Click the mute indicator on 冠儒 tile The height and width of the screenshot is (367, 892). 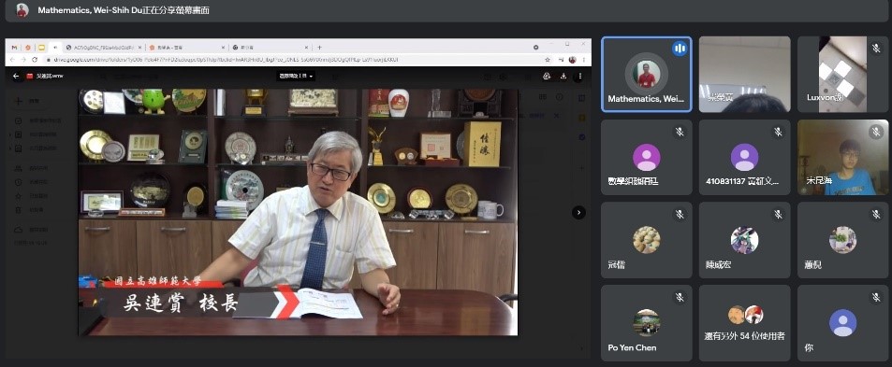click(x=680, y=215)
